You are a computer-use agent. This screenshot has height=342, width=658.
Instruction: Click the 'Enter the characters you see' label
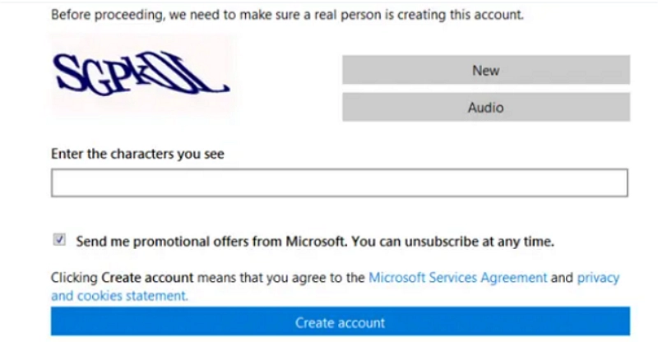137,153
